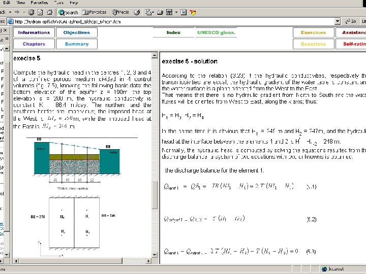Click the Mail toolbar icon
The image size is (366, 274).
point(148,12)
